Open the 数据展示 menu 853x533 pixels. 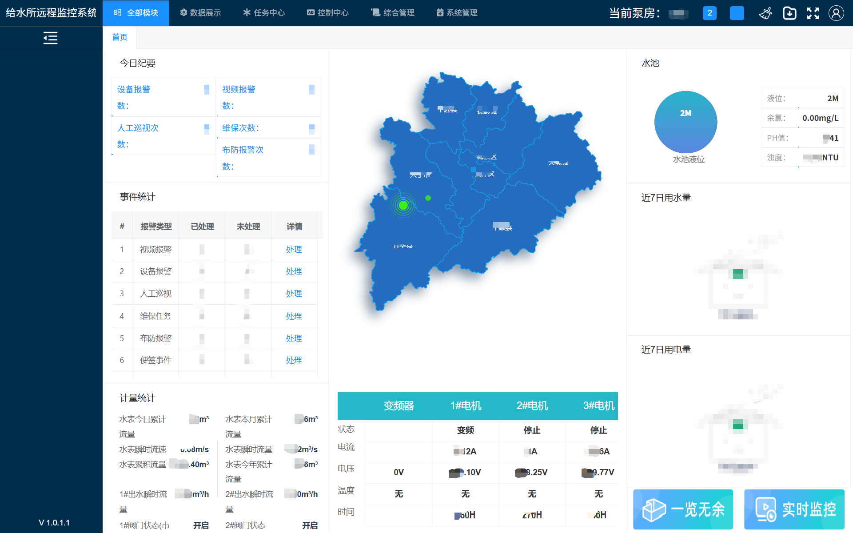click(x=200, y=13)
